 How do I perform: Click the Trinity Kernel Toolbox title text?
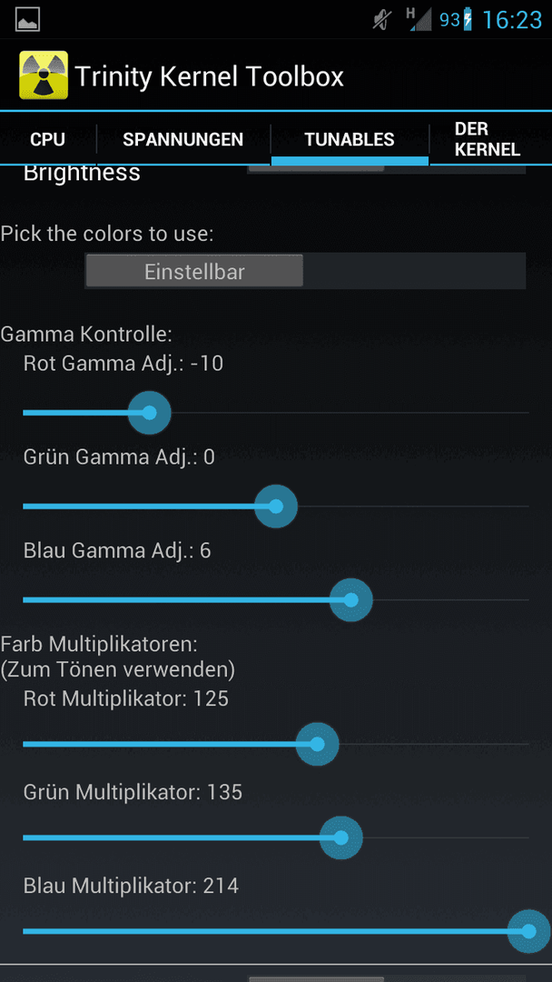point(210,76)
